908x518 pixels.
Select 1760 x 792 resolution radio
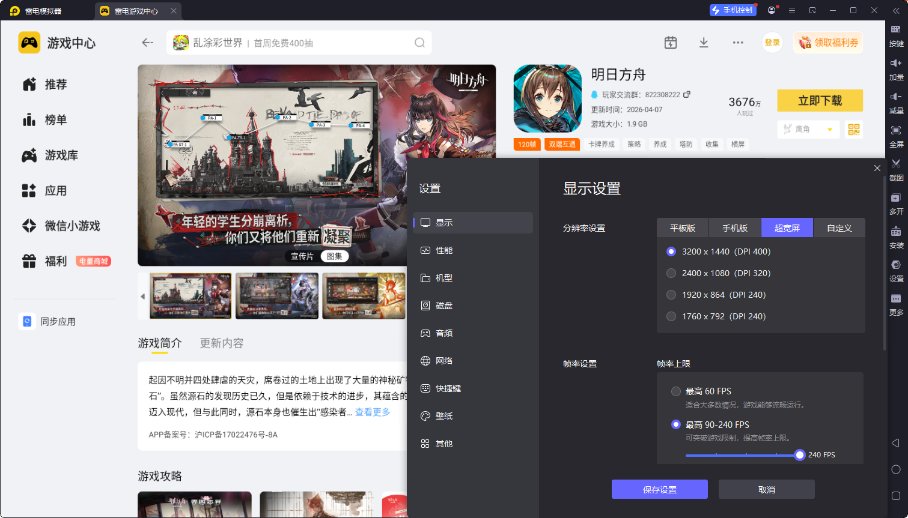pos(671,316)
